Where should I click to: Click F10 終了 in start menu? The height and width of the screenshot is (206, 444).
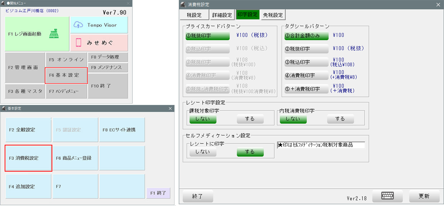click(x=108, y=86)
